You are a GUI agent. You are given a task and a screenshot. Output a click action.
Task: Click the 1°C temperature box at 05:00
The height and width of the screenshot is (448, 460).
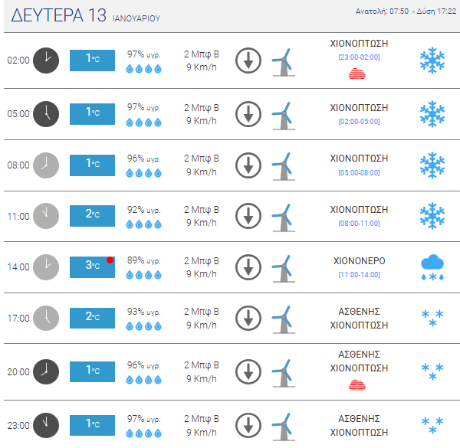pos(92,114)
